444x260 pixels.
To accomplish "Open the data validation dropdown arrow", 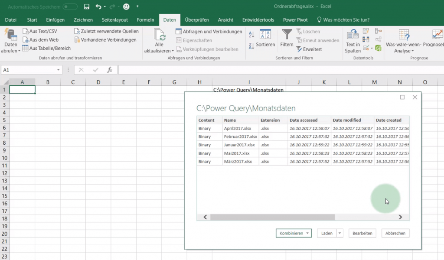I will pyautogui.click(x=372, y=49).
